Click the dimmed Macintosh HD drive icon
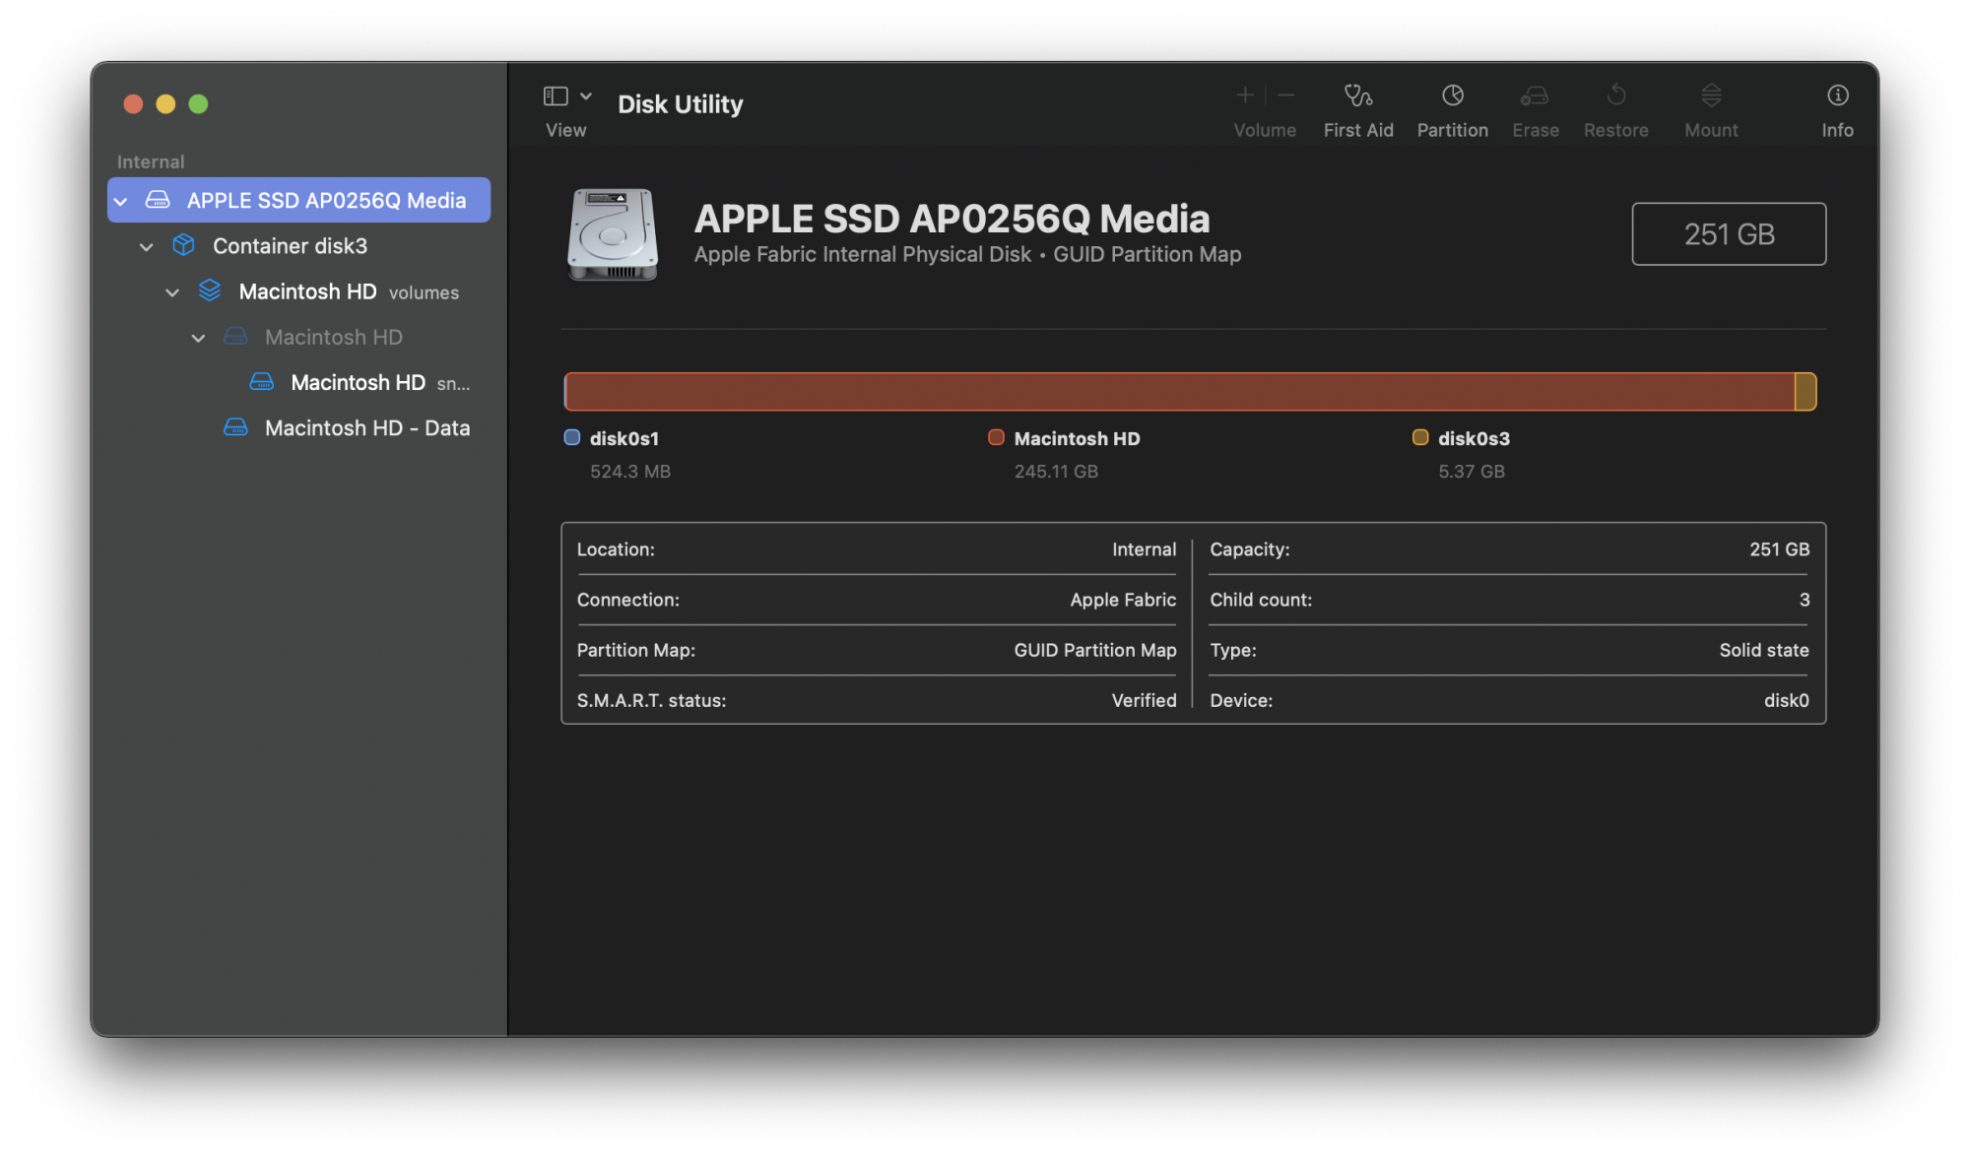The height and width of the screenshot is (1157, 1970). coord(235,337)
